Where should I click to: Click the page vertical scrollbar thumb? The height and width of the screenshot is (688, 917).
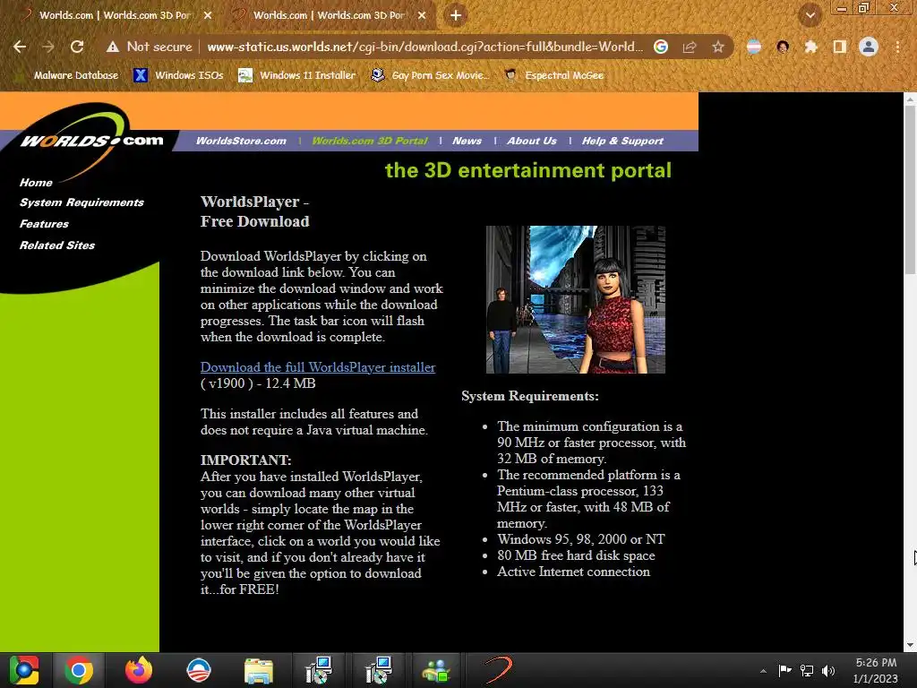point(911,190)
